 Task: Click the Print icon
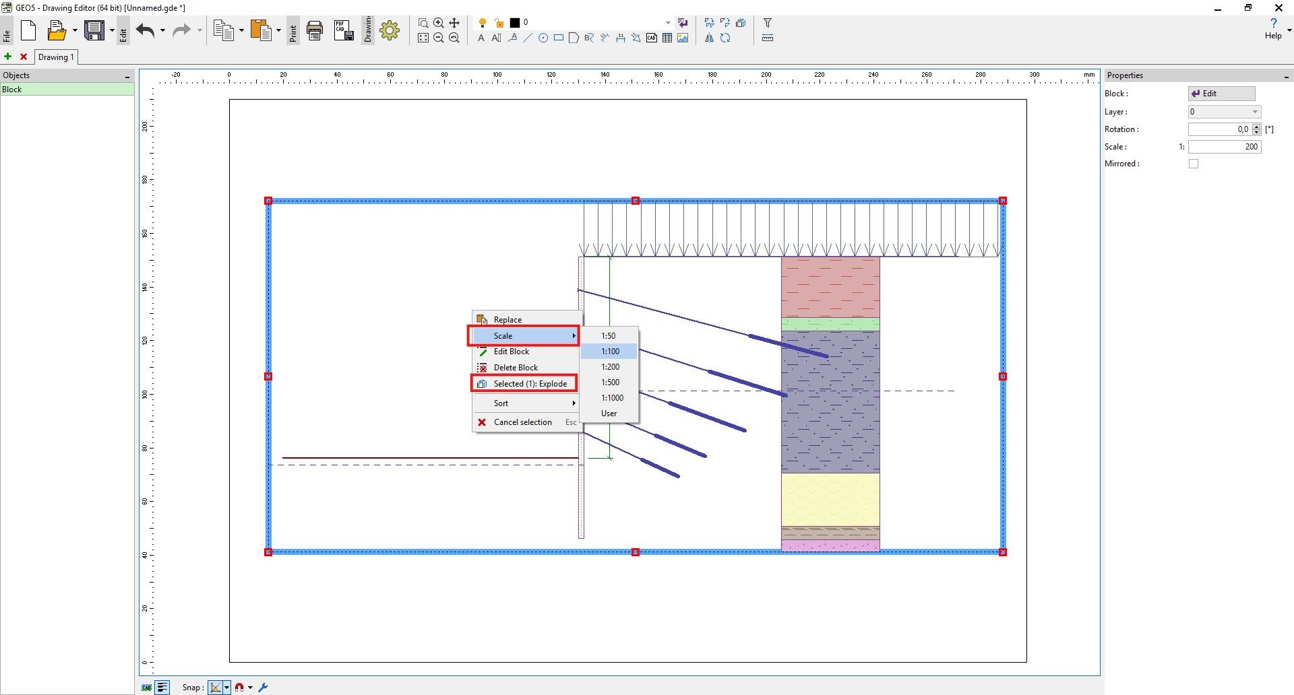pos(315,30)
